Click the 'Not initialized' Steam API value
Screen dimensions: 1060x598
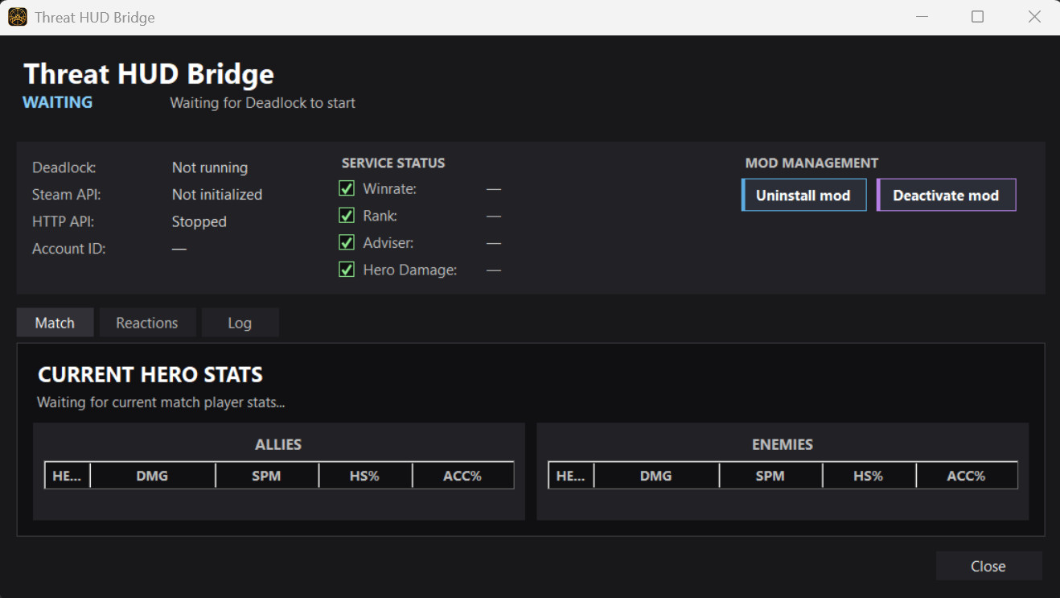[x=217, y=195]
